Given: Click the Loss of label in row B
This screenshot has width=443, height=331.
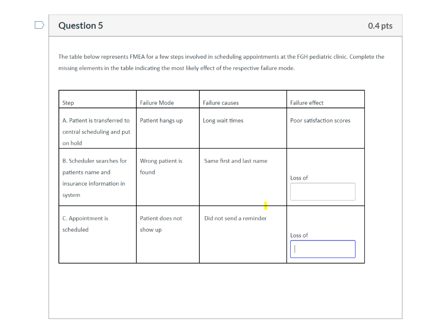Looking at the screenshot, I should point(299,178).
